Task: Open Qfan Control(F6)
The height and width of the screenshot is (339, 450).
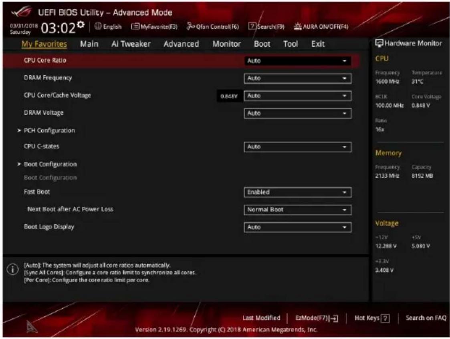Action: pos(213,27)
